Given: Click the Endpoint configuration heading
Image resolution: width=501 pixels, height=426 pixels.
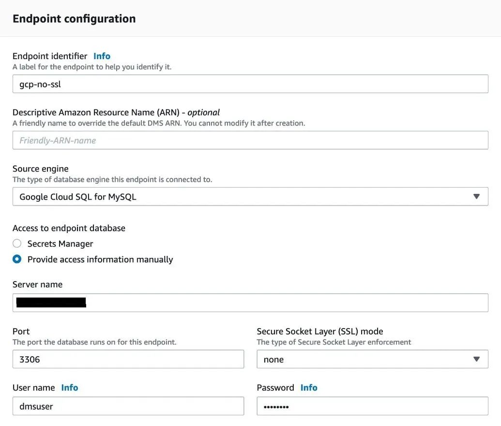Looking at the screenshot, I should coord(74,19).
